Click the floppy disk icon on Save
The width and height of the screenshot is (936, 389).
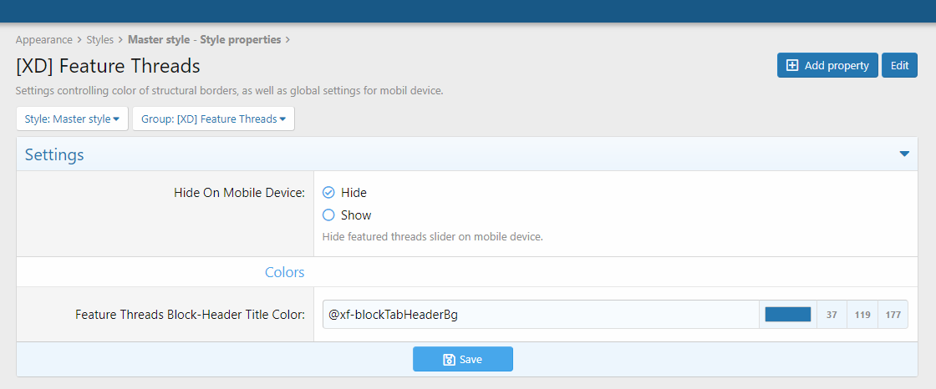click(449, 360)
